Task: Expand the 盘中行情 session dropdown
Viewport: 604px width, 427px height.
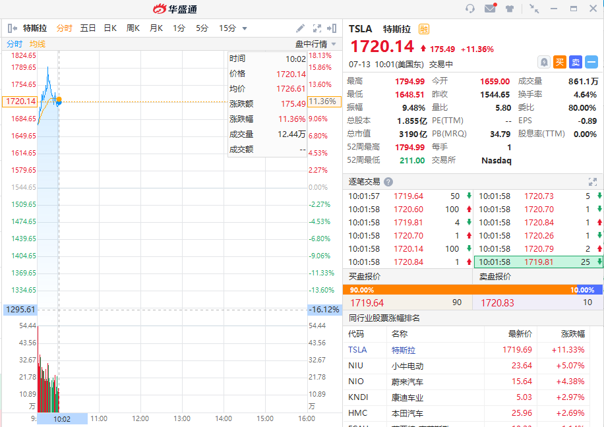Action: 334,44
